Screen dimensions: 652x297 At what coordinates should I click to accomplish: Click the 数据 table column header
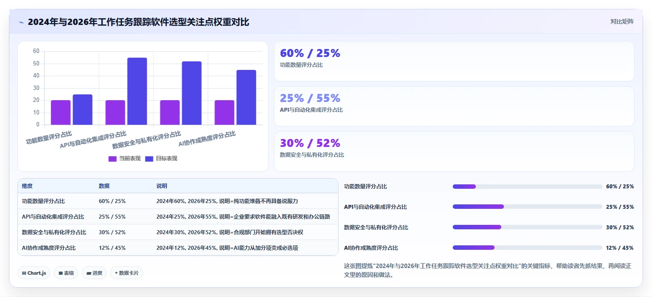point(104,186)
